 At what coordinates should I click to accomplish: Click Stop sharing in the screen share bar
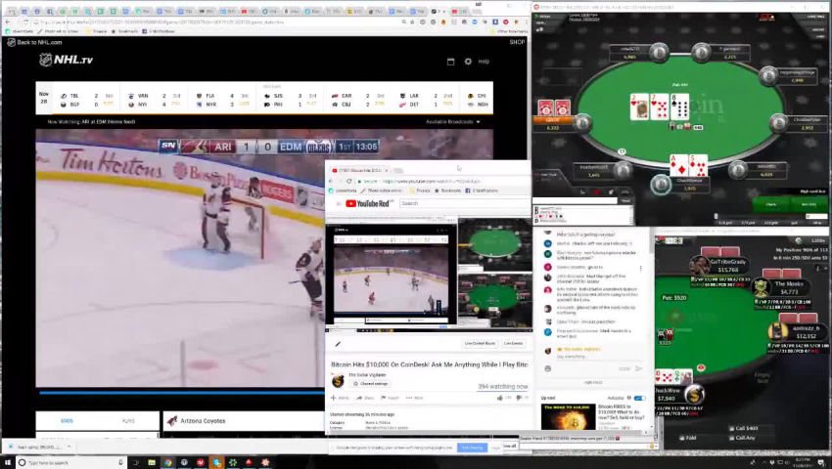click(x=472, y=448)
